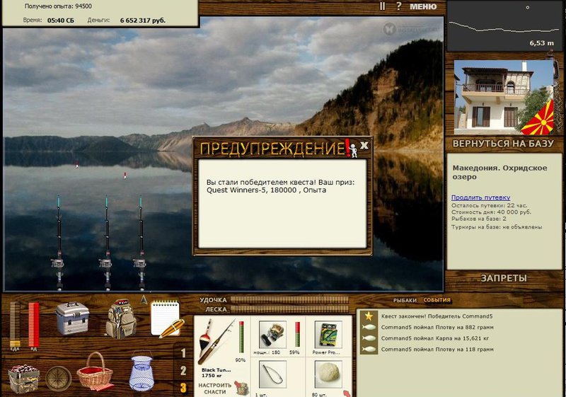Open the bait crate icon
566x397 pixels.
(24, 379)
